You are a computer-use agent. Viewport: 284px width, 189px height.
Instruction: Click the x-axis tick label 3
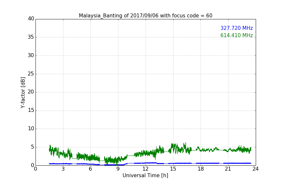tap(63, 169)
